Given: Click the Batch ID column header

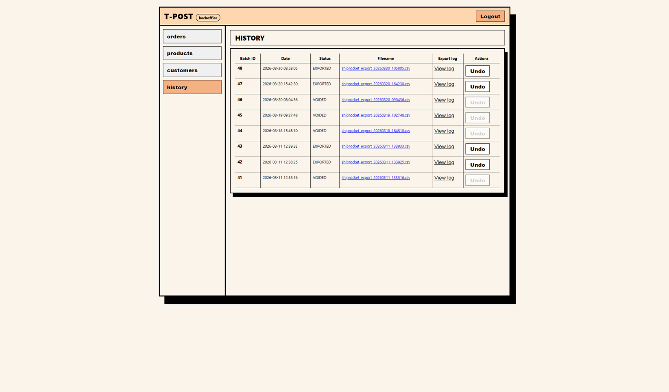Looking at the screenshot, I should (x=247, y=58).
